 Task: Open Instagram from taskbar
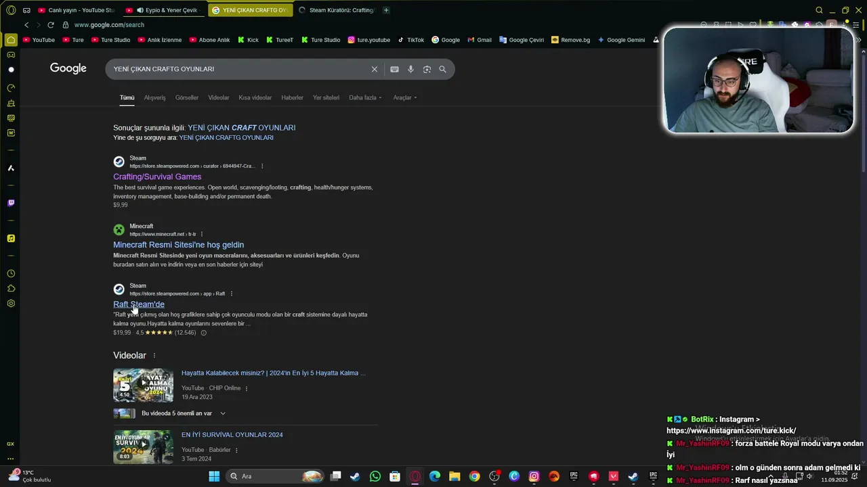(x=534, y=476)
